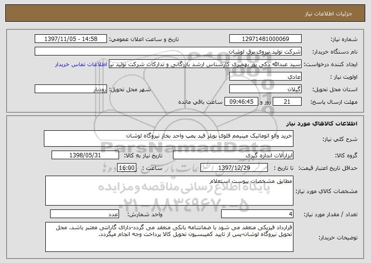The width and height of the screenshot is (371, 263).
Task: Click the public announcement date field 1397/11/05 - 14:58
Action: click(71, 39)
